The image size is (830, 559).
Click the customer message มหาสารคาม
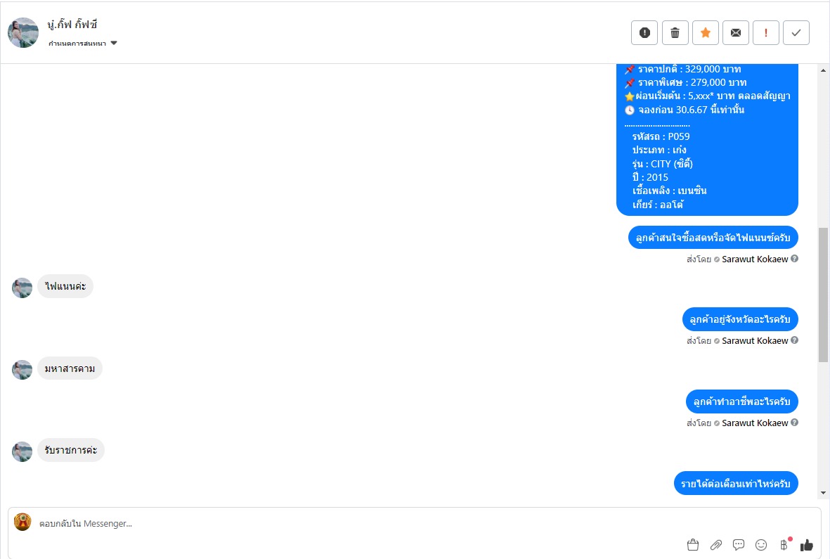[70, 368]
